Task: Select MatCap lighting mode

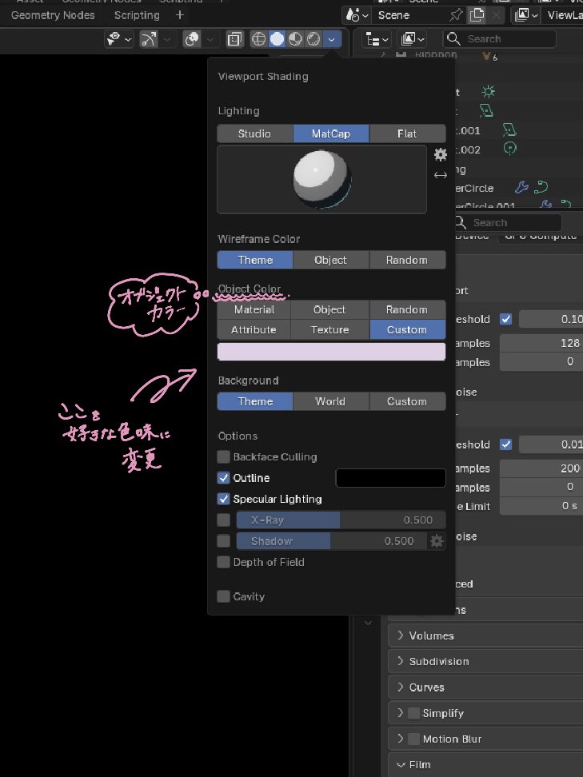Action: tap(330, 133)
